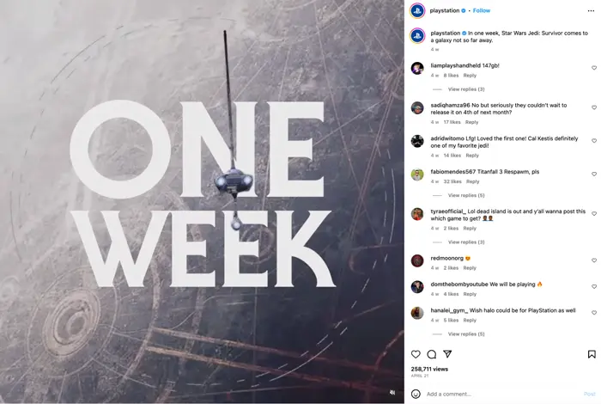Like liamplayshandheld's 147gb comment
Image resolution: width=601 pixels, height=404 pixels.
[594, 68]
